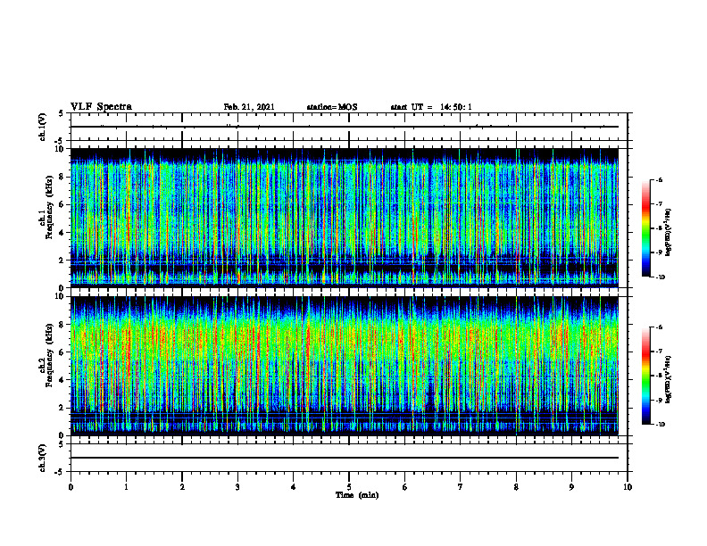Click time axis tick label "5"

point(349,487)
